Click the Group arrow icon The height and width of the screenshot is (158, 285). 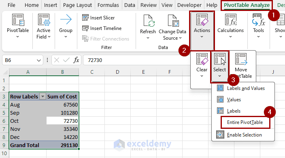click(66, 19)
